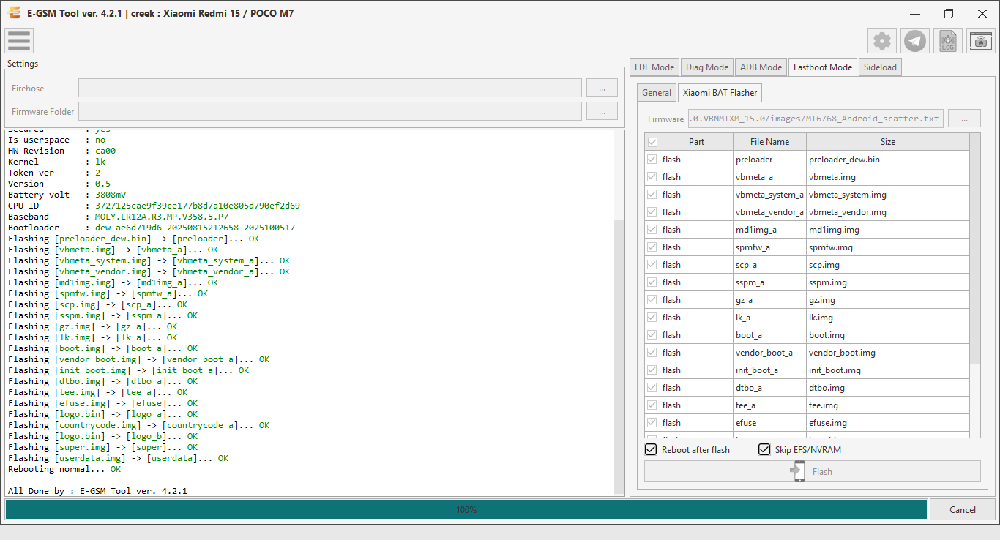The image size is (1000, 540).
Task: Click the E-GSM Tool app logo
Action: pyautogui.click(x=14, y=13)
